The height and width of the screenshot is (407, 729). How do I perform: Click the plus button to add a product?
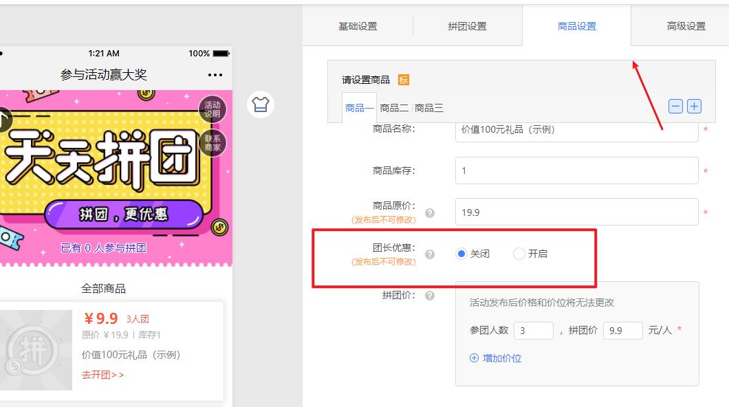[695, 106]
